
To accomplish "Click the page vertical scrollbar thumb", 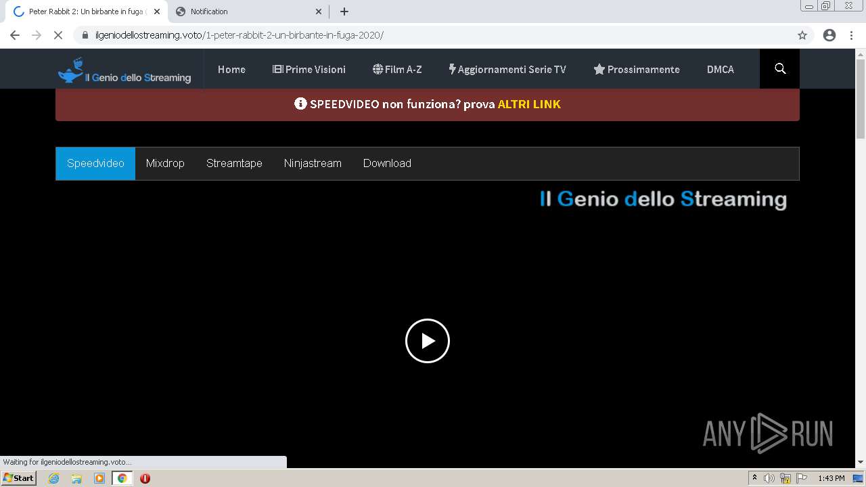I will tap(861, 98).
